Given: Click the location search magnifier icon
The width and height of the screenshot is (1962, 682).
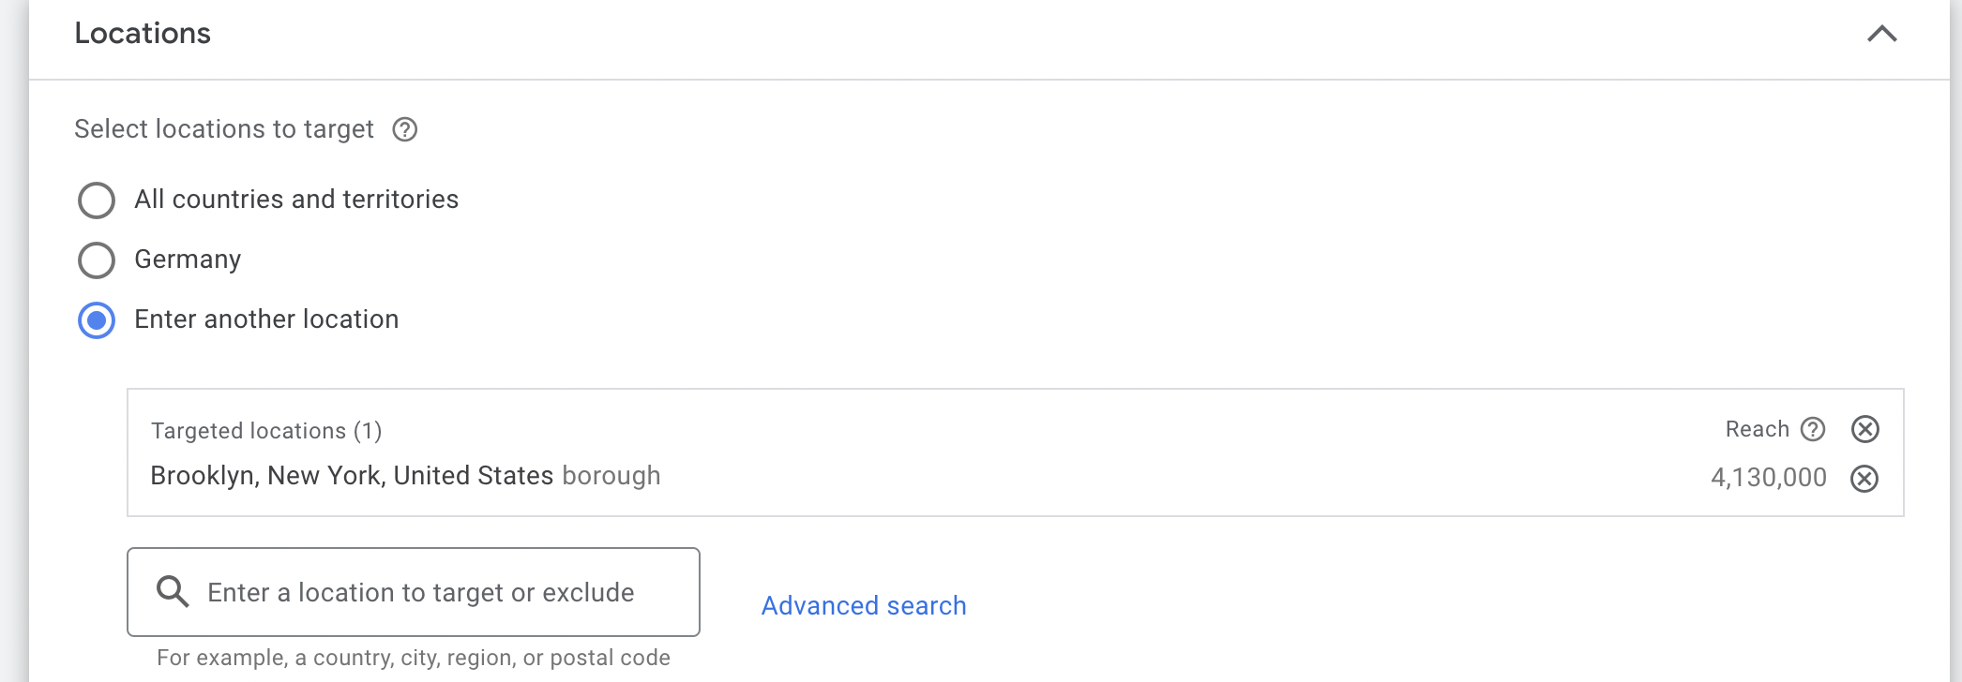Looking at the screenshot, I should point(173,591).
